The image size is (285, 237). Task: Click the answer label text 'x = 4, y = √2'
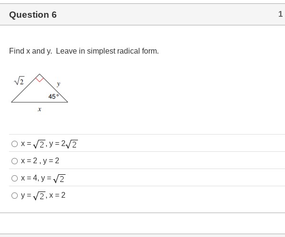click(43, 178)
